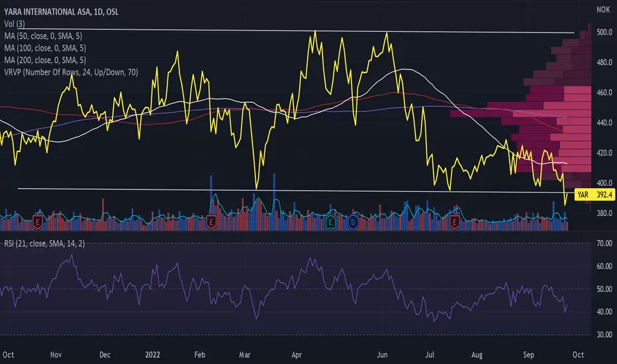The image size is (617, 364).
Task: Click the RSI 60.00 axis label
Action: [604, 267]
